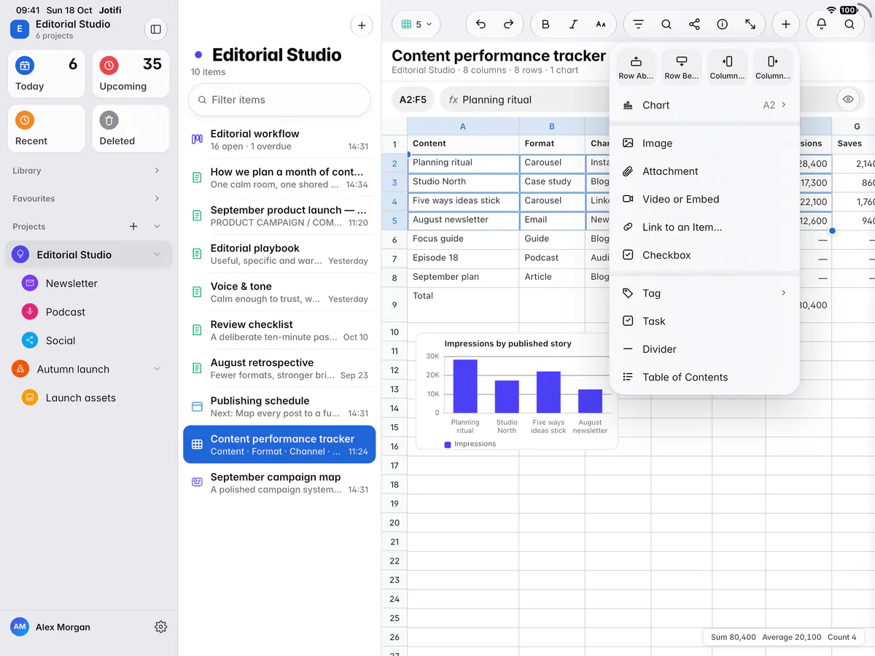Viewport: 875px width, 656px height.
Task: Open notifications bell
Action: click(821, 24)
